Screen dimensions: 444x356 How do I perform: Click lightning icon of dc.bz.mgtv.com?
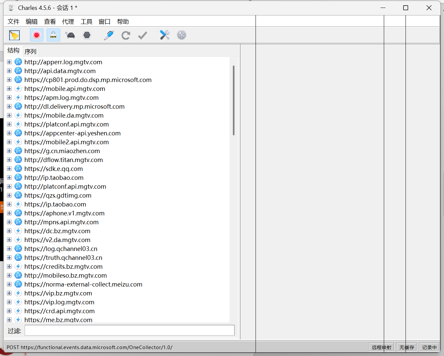tap(18, 231)
